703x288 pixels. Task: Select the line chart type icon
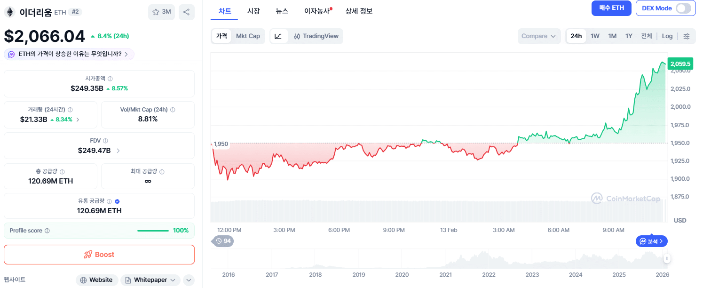(x=278, y=36)
